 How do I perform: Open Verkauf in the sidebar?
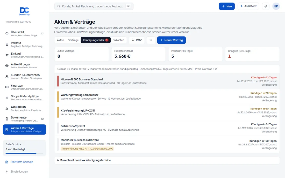24,44
